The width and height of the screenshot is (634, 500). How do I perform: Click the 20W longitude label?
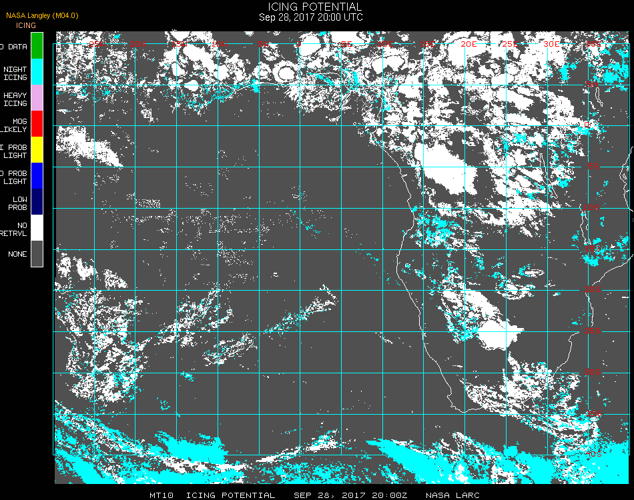(x=138, y=44)
